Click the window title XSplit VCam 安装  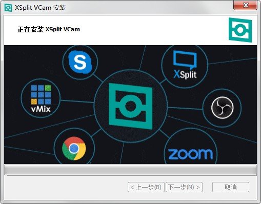click(41, 8)
